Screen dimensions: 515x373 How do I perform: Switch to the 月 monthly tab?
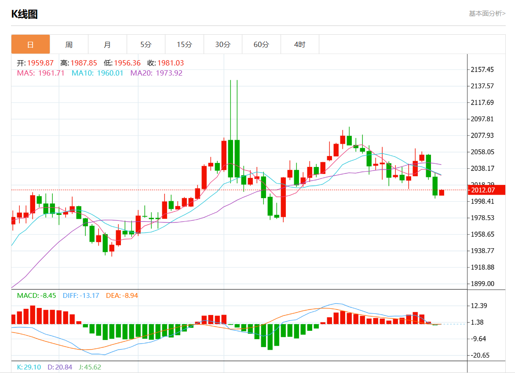pyautogui.click(x=107, y=44)
